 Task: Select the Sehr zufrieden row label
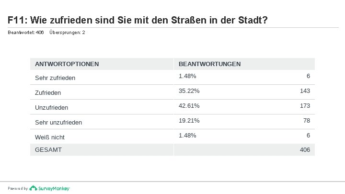coord(55,78)
